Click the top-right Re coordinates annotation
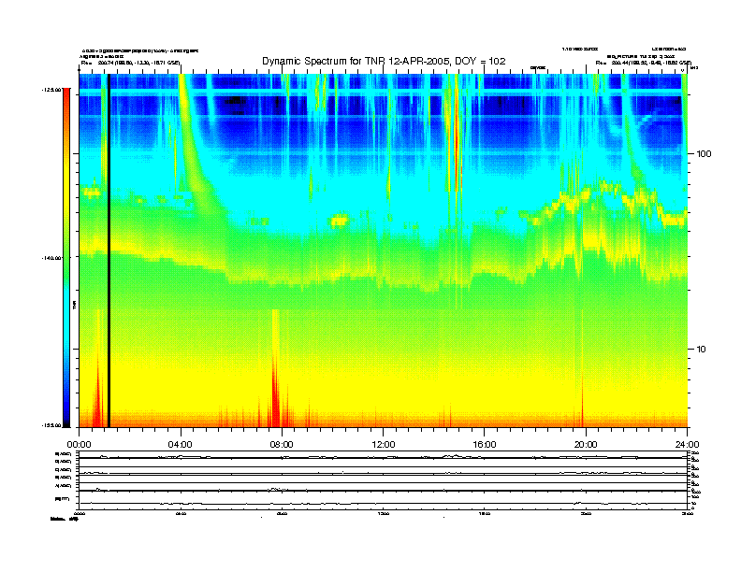Screen dimensions: 741x572 (x=643, y=63)
